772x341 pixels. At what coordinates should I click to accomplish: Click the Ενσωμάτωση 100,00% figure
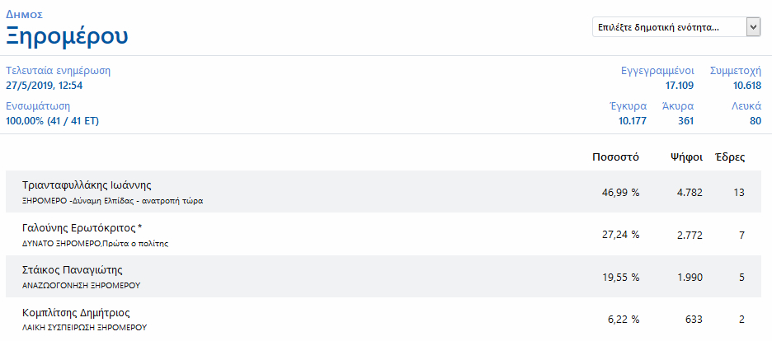point(25,121)
